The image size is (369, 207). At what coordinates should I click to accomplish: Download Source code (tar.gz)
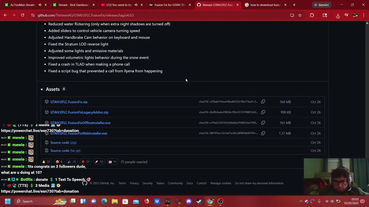pos(65,151)
